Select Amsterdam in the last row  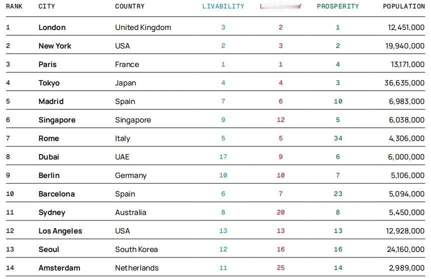click(60, 267)
